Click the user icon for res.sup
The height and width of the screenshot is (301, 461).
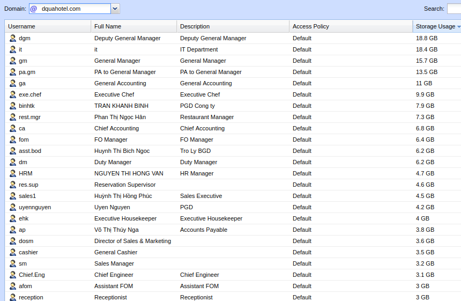click(x=13, y=185)
